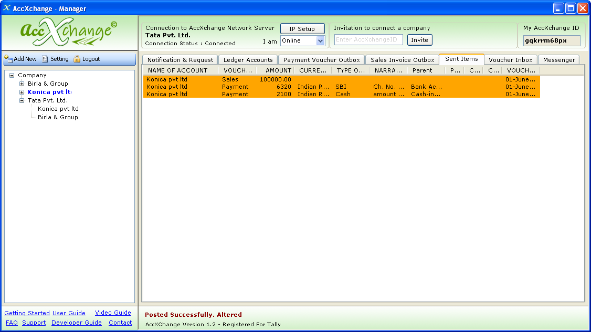Click the My AccXchange ID field

tap(552, 40)
